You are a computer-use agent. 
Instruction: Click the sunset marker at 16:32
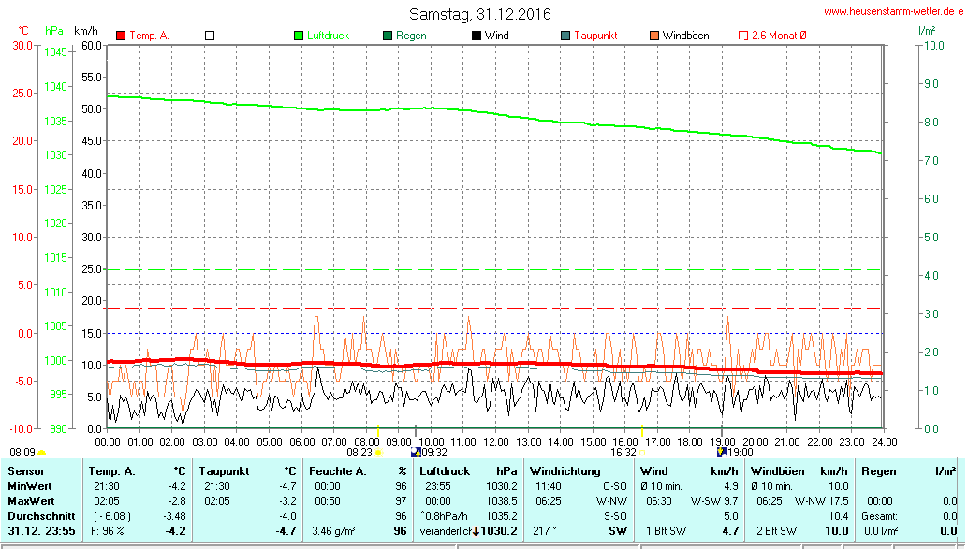(x=642, y=452)
